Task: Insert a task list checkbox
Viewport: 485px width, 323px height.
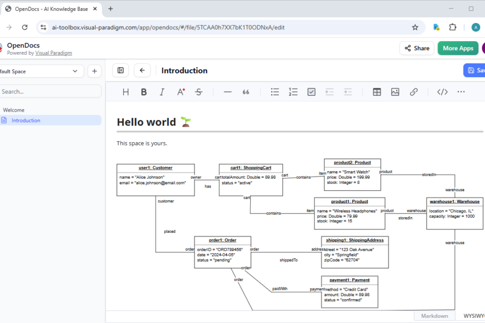Action: coord(311,92)
